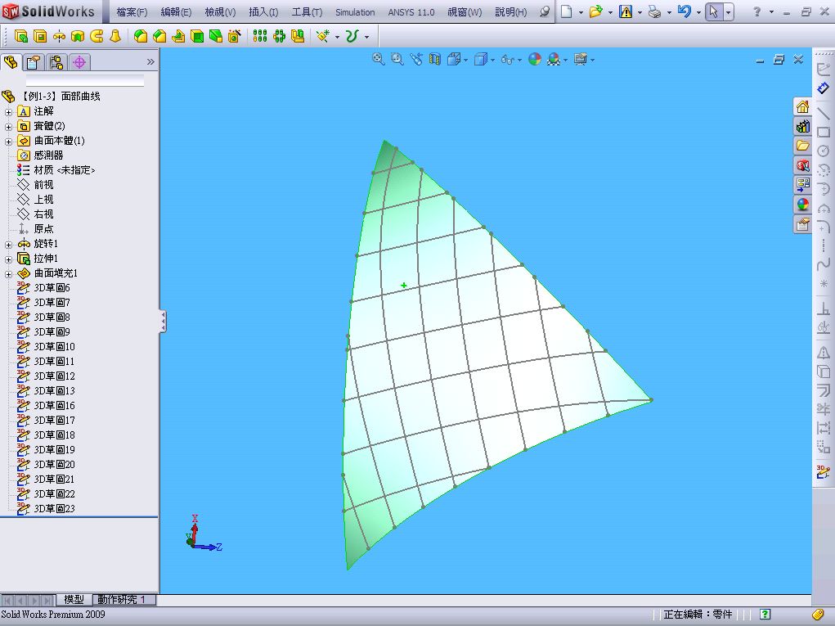The width and height of the screenshot is (835, 626).
Task: Click the Shell feature icon
Action: pyautogui.click(x=197, y=36)
